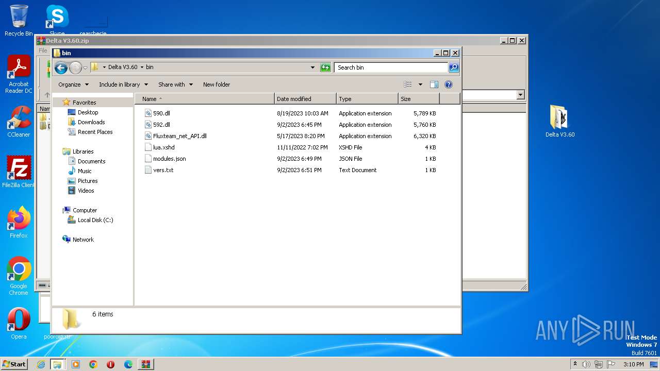Select Fluxteam_net_API.dll file

pos(179,136)
